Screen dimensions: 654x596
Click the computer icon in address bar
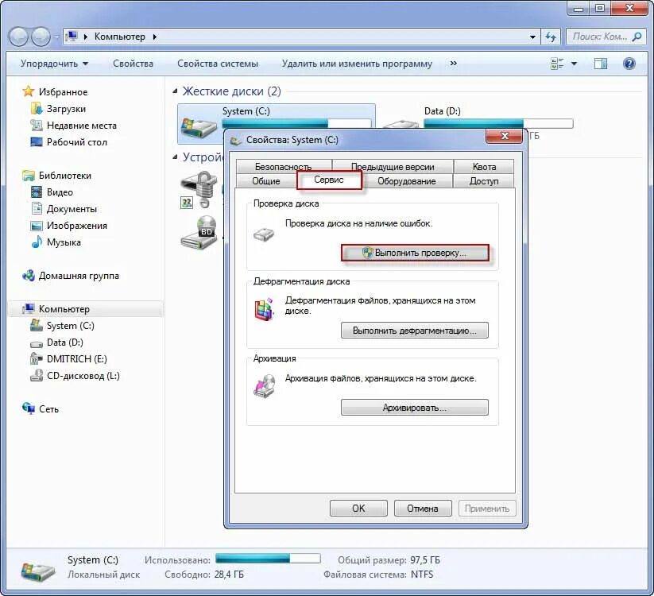point(72,37)
